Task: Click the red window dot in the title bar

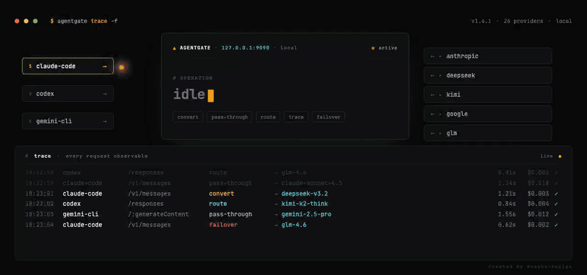Action: (x=17, y=21)
